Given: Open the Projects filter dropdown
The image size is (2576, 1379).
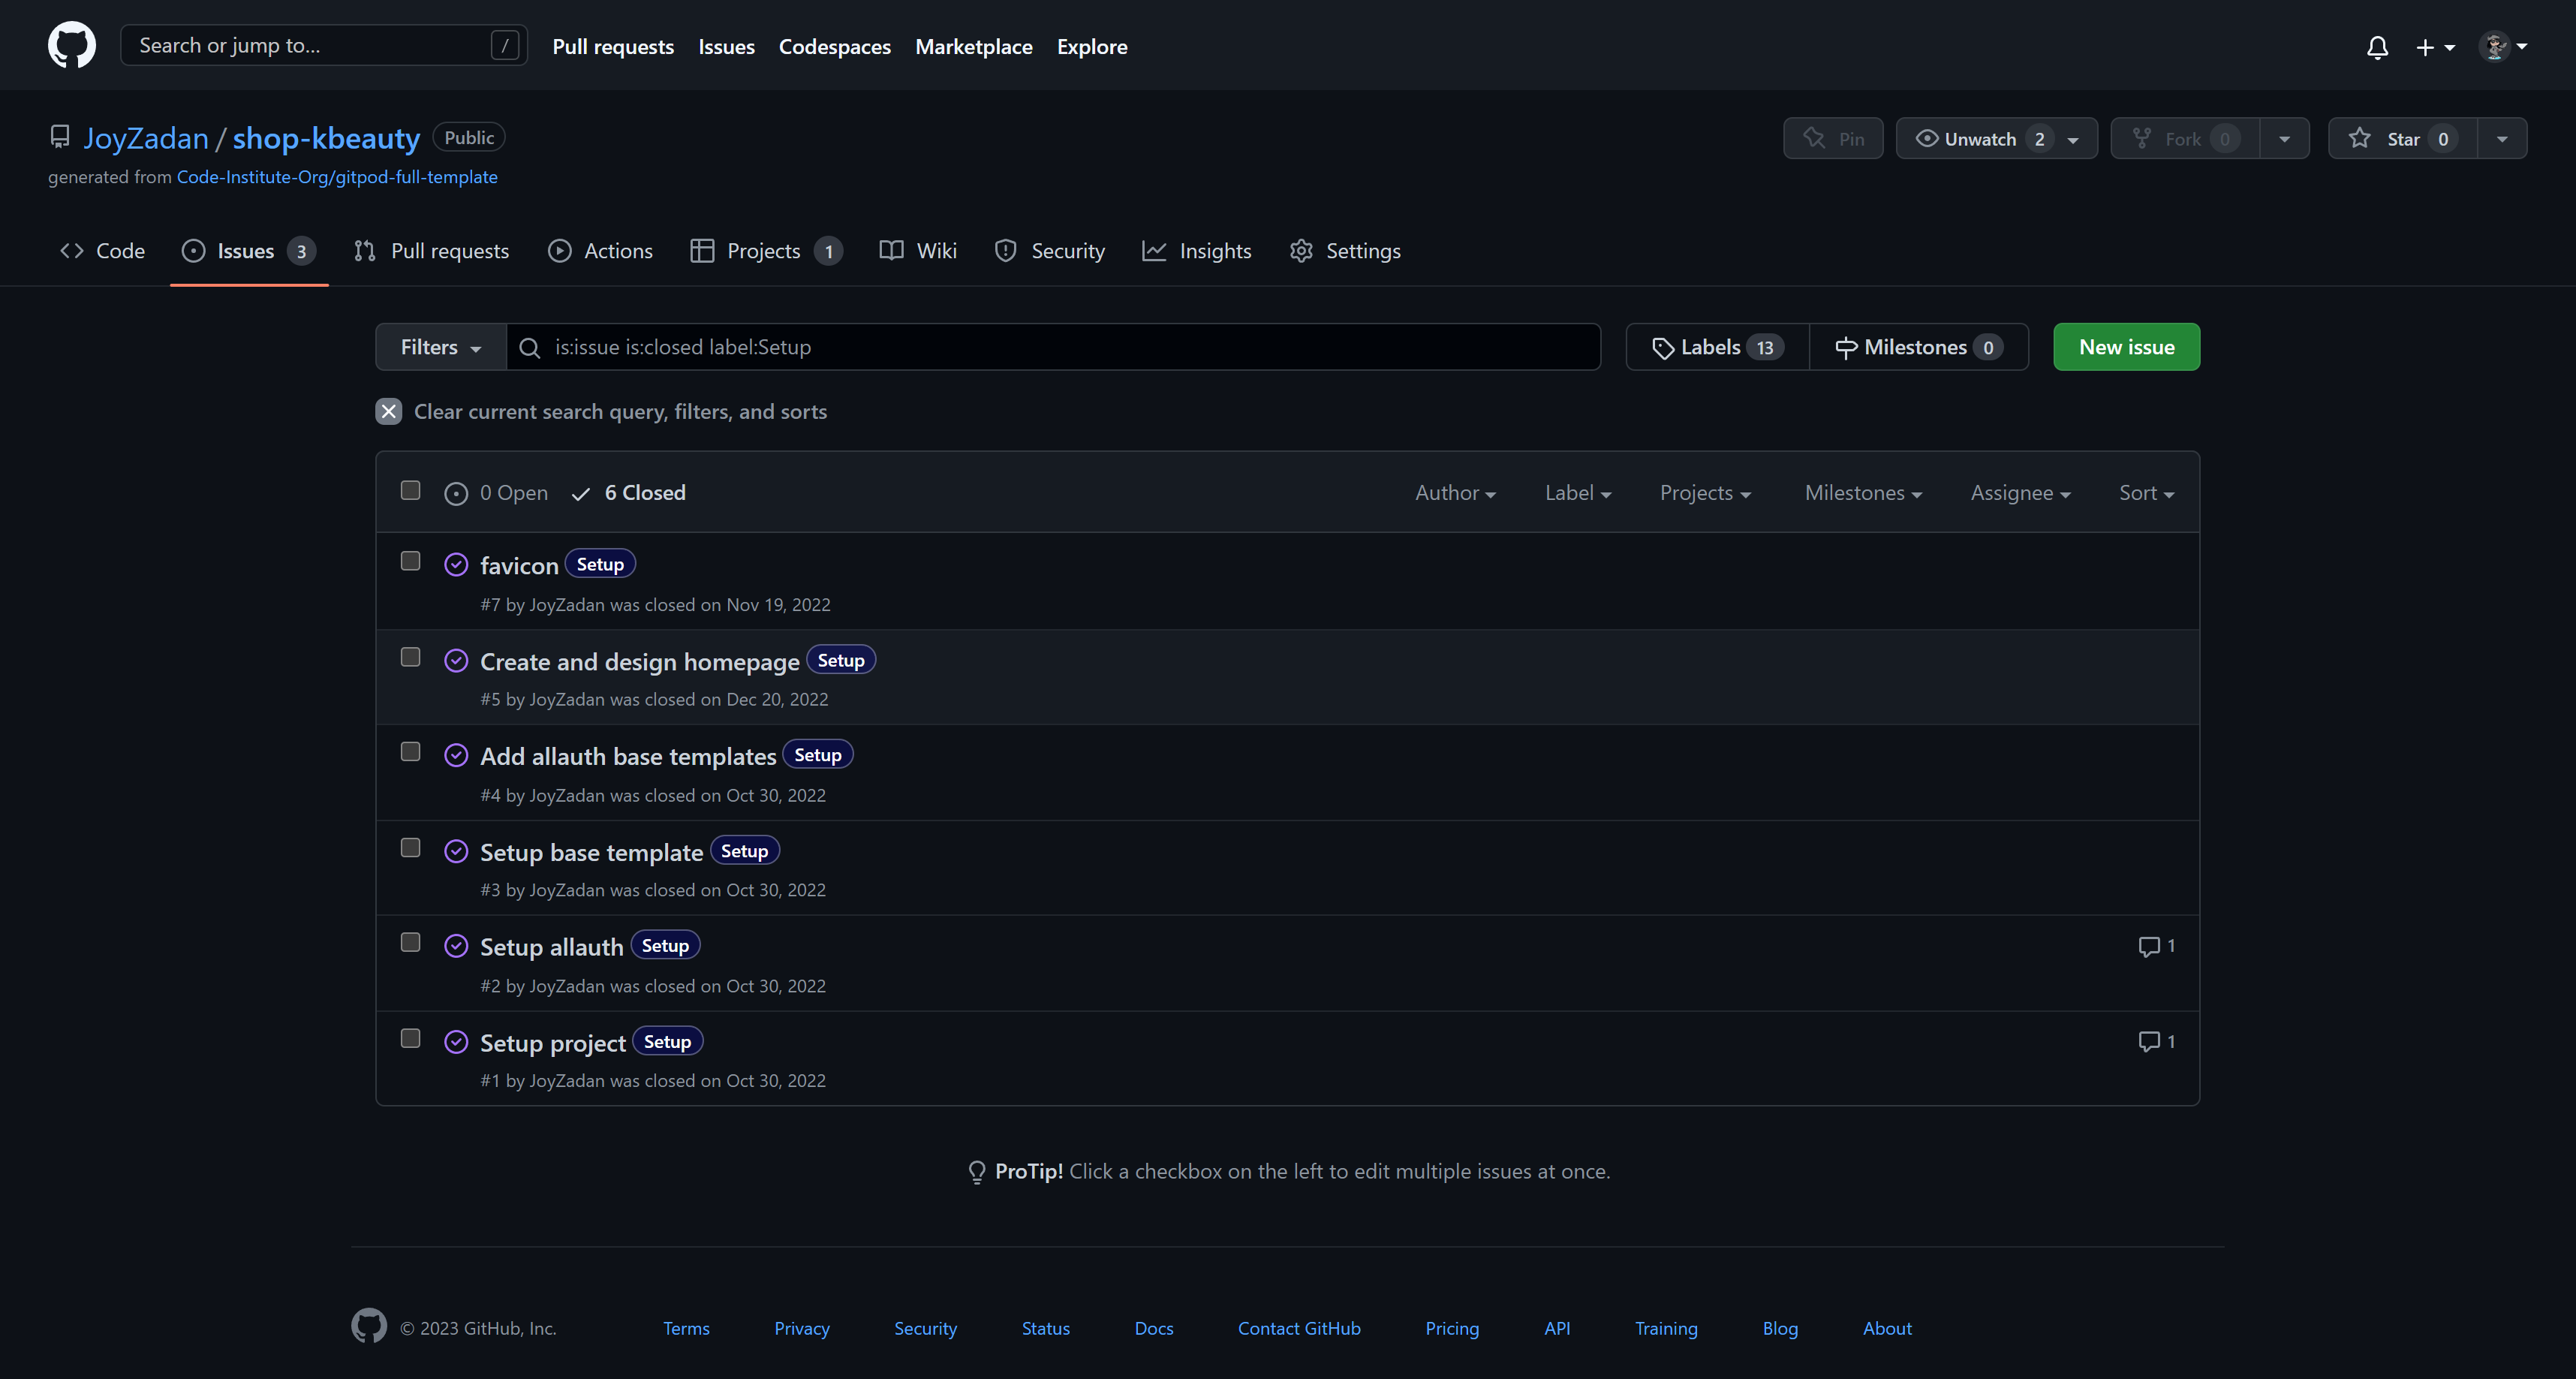Looking at the screenshot, I should click(x=1705, y=493).
